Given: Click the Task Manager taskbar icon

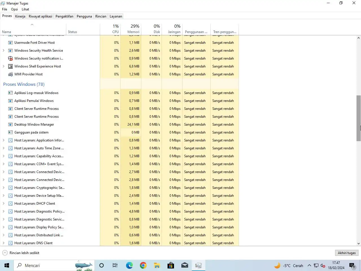Looking at the screenshot, I should (198, 265).
